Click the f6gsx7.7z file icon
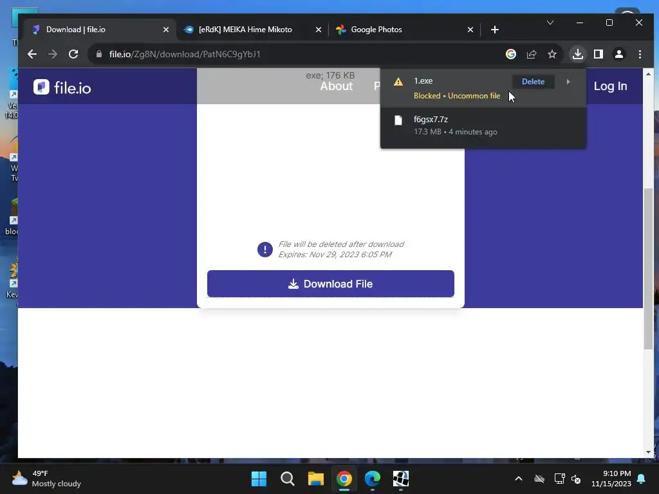This screenshot has width=659, height=494. [398, 120]
